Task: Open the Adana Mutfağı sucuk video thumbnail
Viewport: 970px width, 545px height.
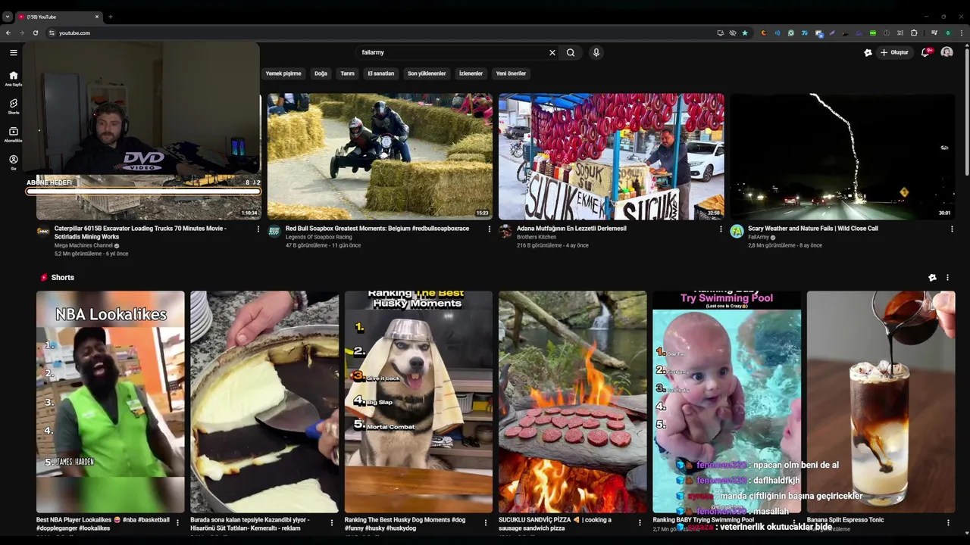Action: tap(611, 157)
